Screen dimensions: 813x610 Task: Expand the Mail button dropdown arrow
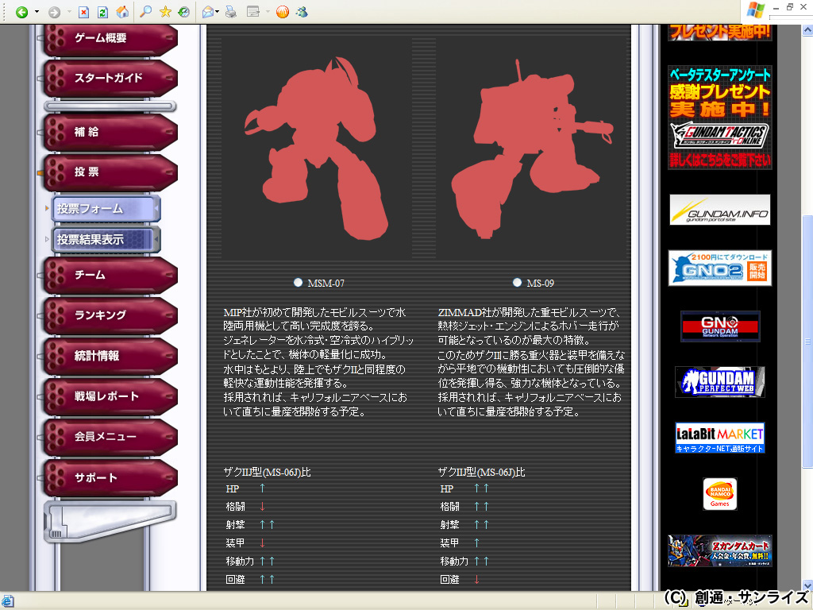(x=218, y=12)
